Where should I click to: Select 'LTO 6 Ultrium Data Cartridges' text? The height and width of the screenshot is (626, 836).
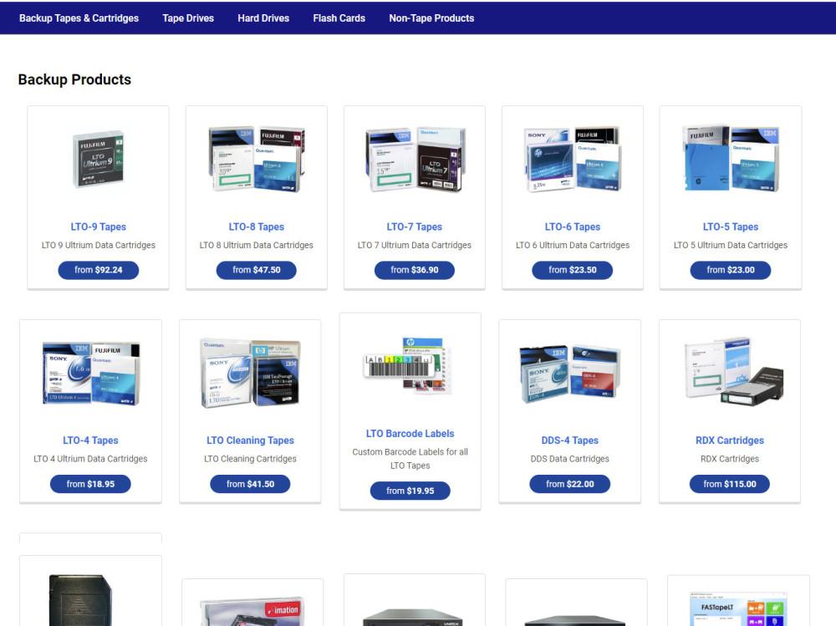pos(573,245)
